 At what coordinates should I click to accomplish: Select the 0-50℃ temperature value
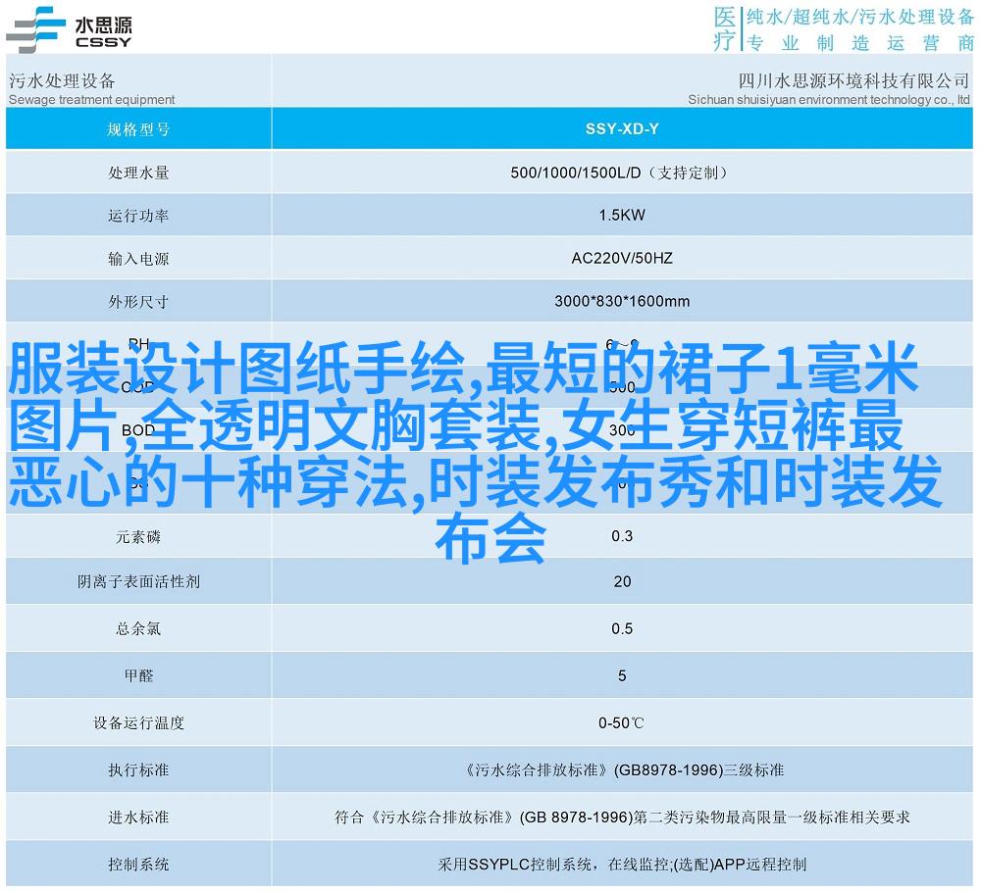tap(621, 723)
